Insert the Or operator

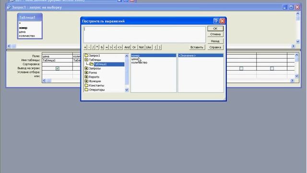pos(134,47)
